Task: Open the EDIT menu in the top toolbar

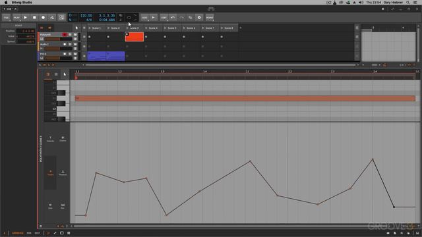Action: pos(164,18)
